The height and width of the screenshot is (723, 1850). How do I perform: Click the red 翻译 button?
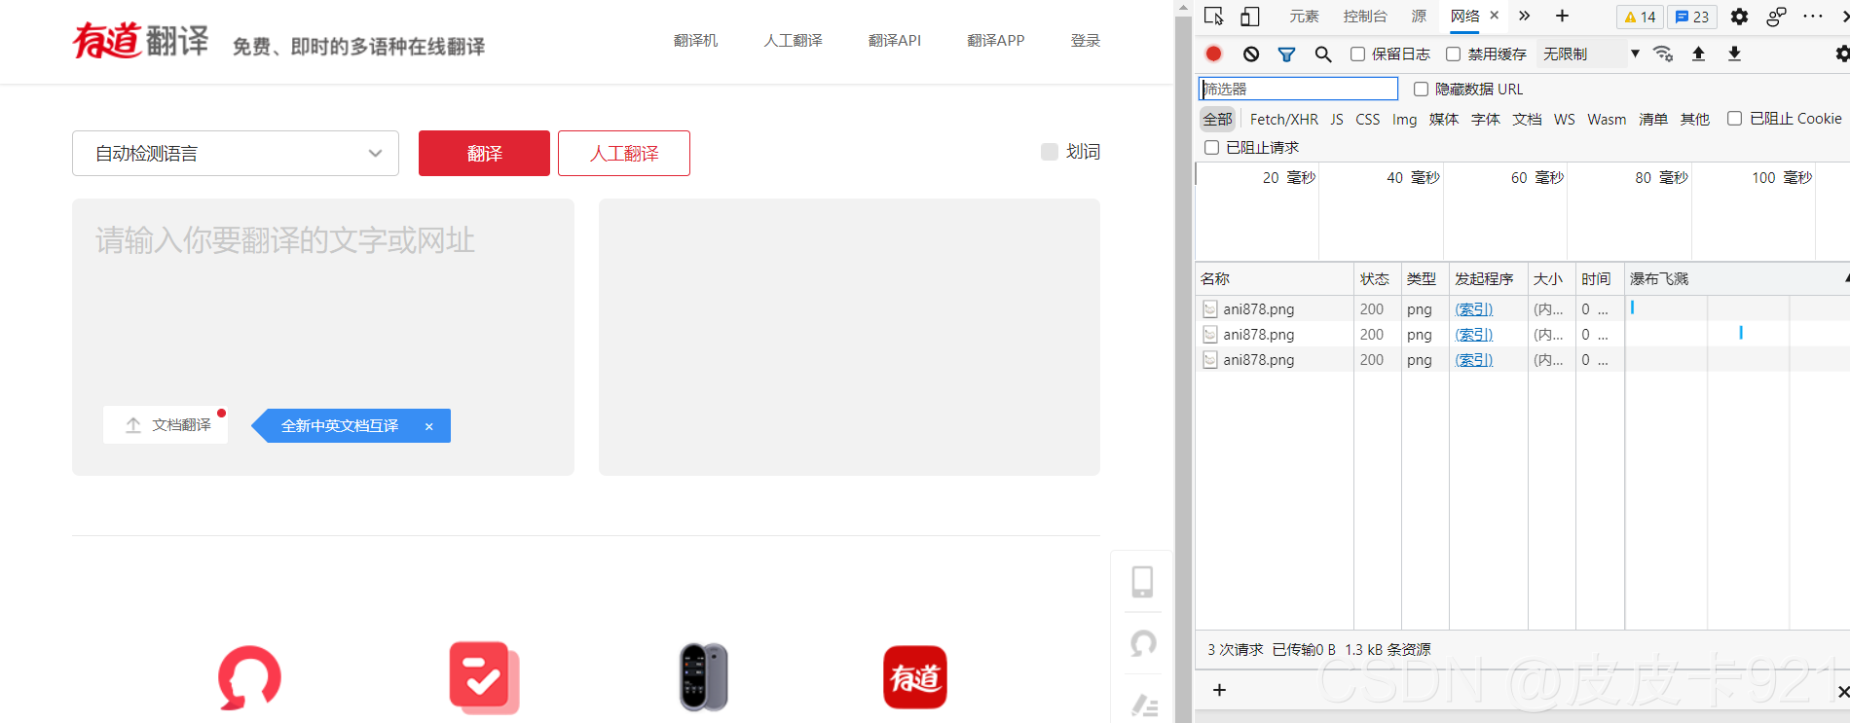point(484,154)
